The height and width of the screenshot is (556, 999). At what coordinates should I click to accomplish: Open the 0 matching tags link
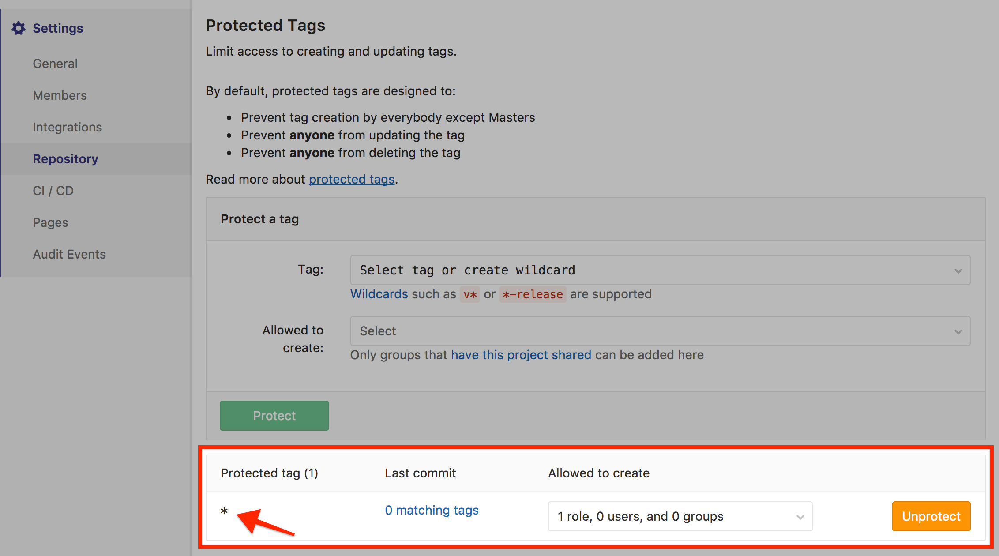pos(432,510)
